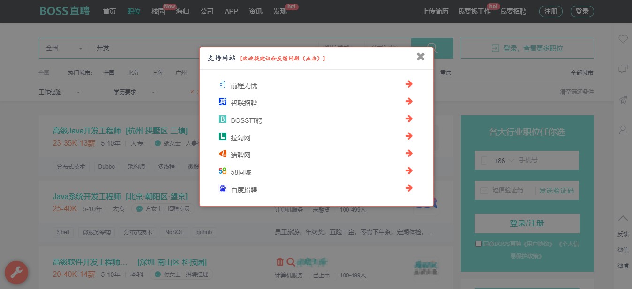632x289 pixels.
Task: Click 微博 in the right sidebar
Action: (623, 266)
